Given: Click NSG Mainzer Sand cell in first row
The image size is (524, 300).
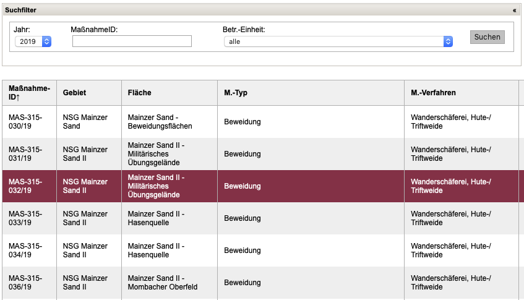Looking at the screenshot, I should [85, 121].
